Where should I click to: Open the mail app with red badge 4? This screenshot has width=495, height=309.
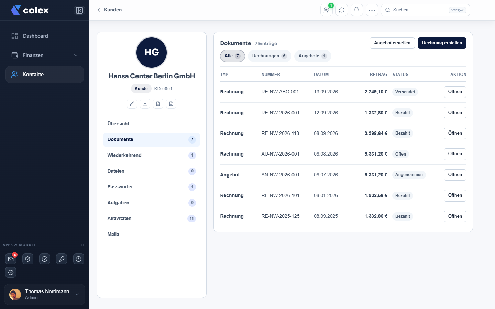pos(11,259)
